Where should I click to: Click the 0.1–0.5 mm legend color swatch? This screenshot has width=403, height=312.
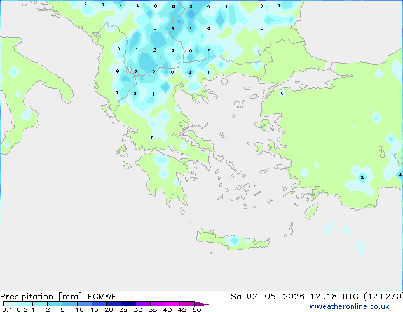click(11, 304)
